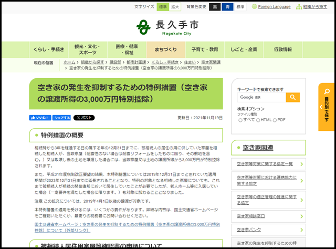
Task: Open 空き家等対策に関する協定一覧 link
Action: [265, 164]
